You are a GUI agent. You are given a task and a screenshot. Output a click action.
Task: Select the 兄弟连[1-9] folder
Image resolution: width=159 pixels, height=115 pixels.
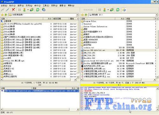point(8,69)
